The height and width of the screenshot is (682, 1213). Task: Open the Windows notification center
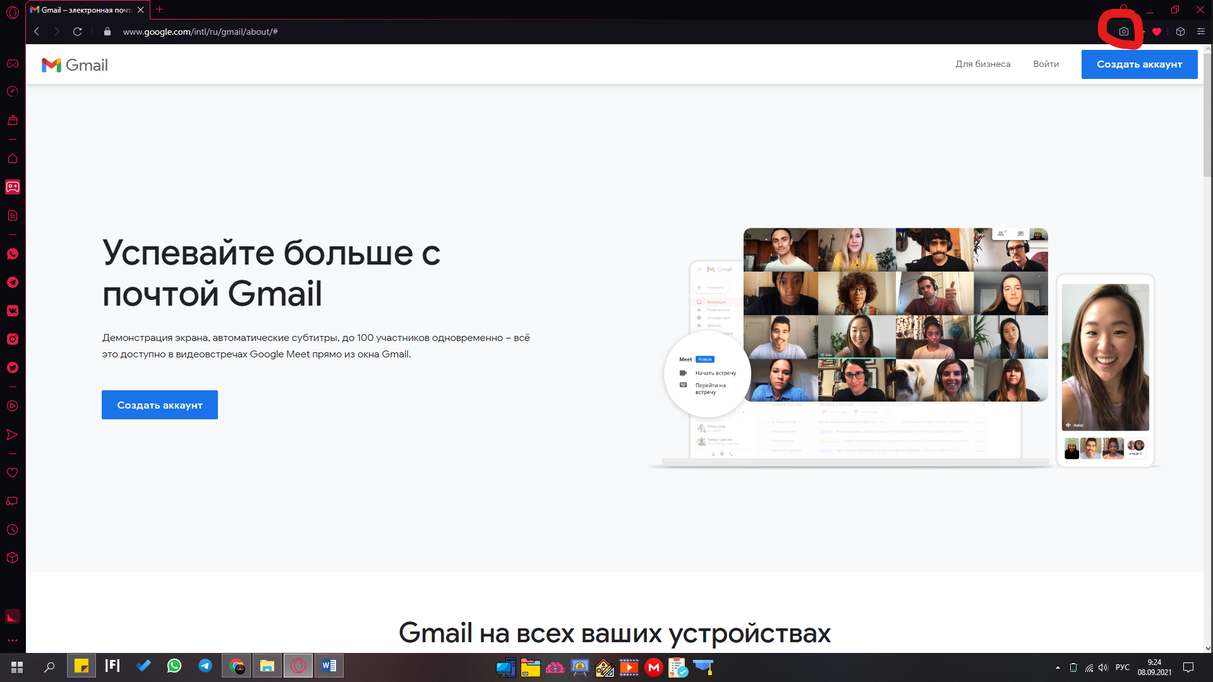[x=1188, y=667]
